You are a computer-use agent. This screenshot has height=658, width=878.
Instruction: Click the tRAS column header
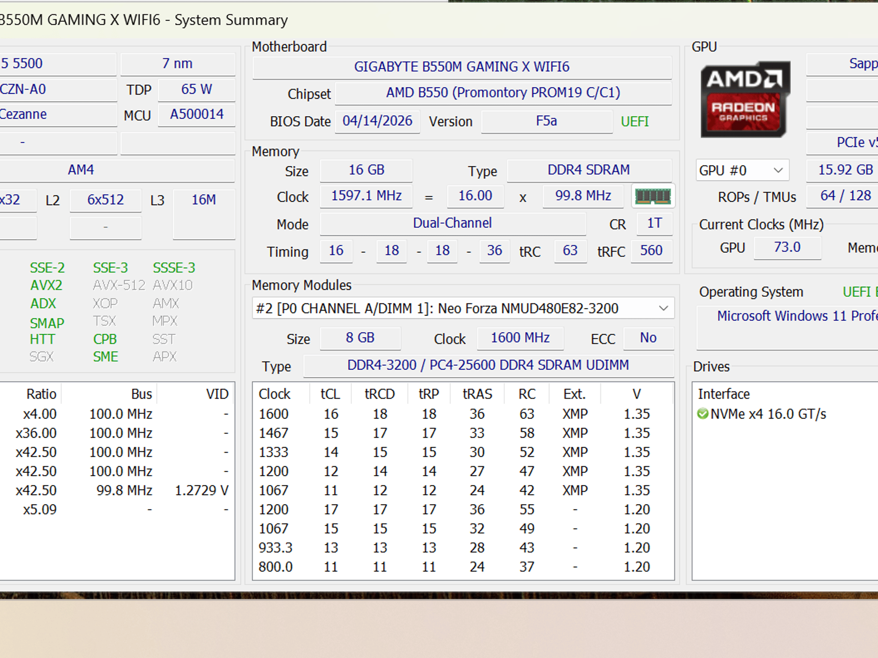(x=477, y=394)
